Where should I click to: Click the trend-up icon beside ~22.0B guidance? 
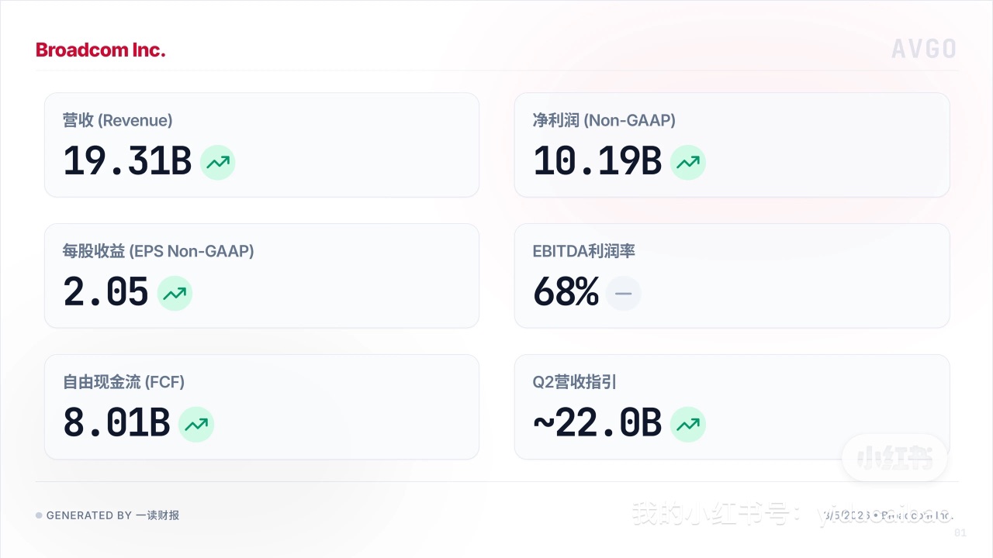coord(687,424)
